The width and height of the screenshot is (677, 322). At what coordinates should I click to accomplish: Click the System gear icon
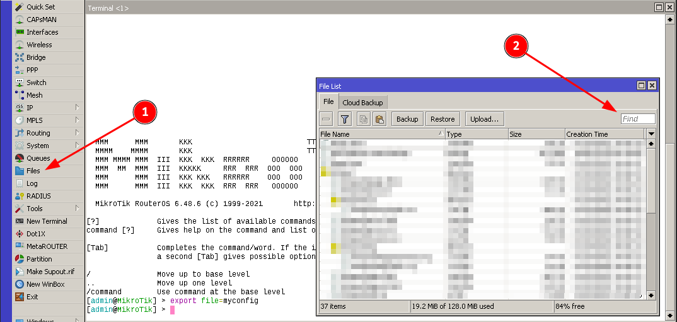19,146
